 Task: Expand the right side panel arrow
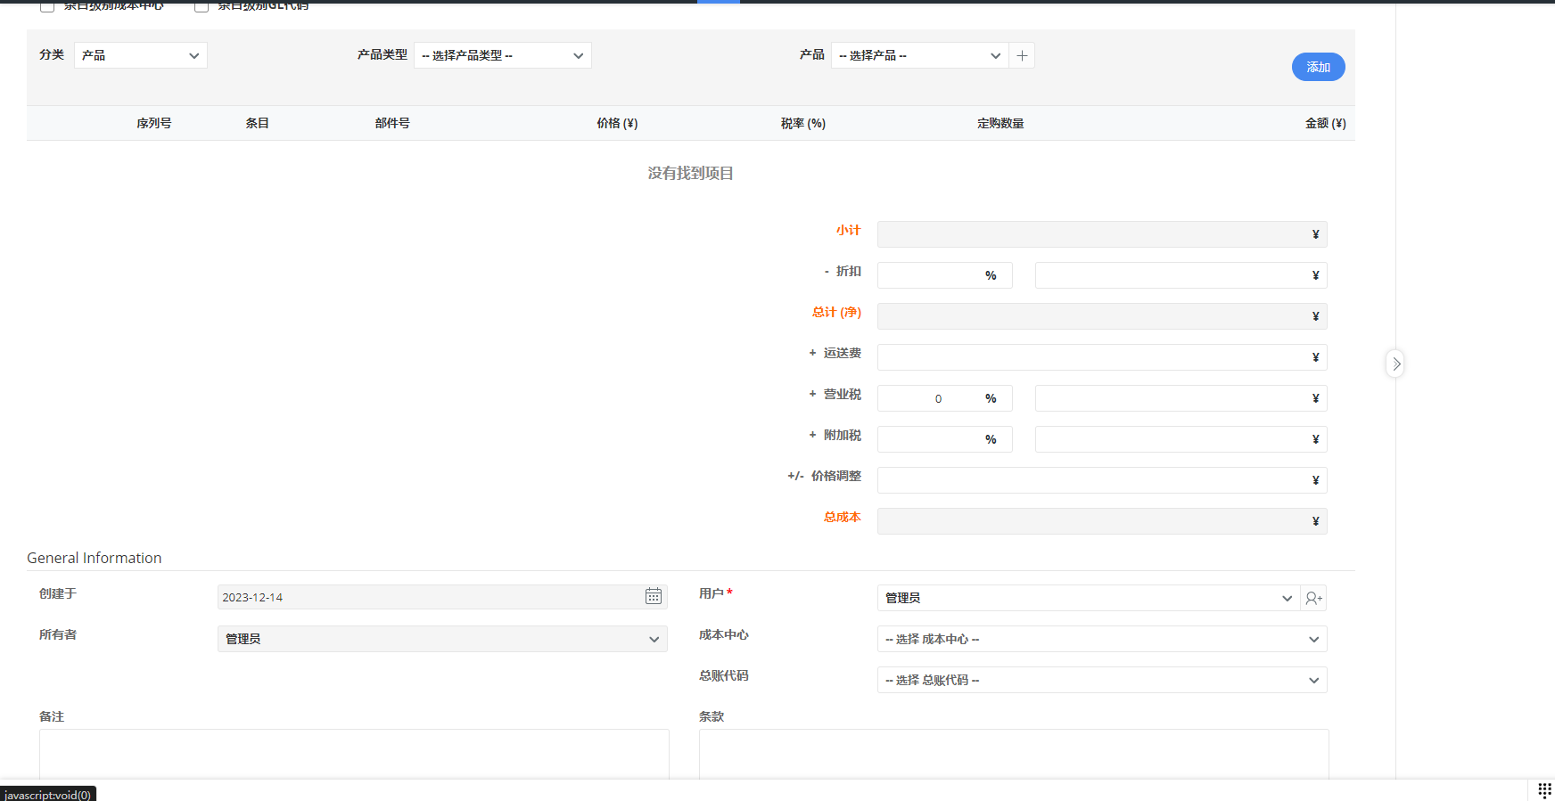1395,364
